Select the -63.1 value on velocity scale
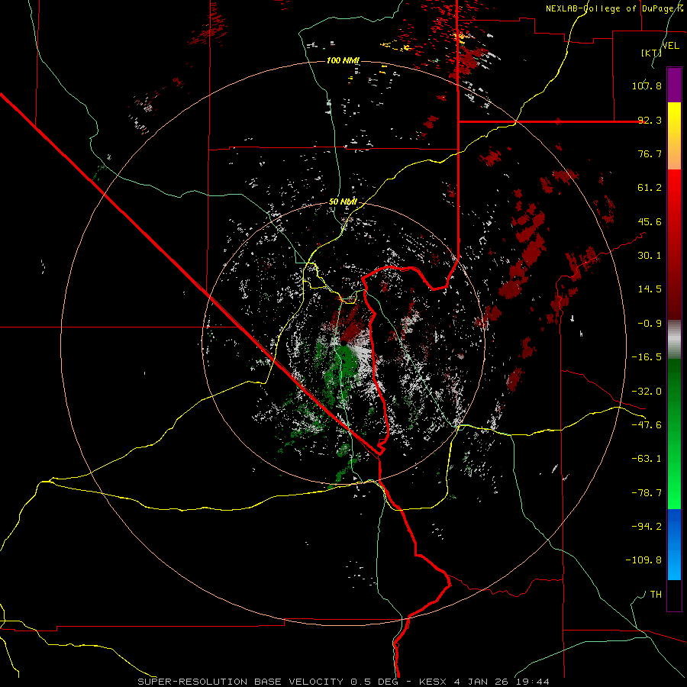 pos(647,459)
